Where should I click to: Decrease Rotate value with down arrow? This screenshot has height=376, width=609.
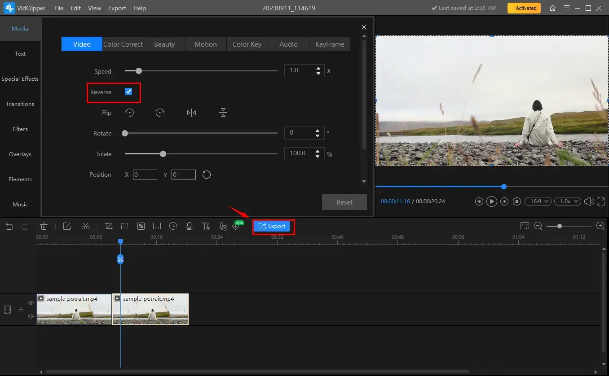click(318, 135)
